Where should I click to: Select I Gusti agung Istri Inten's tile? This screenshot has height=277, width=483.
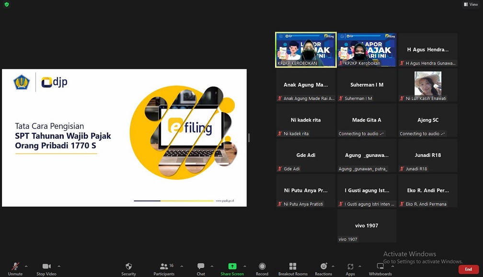(367, 190)
